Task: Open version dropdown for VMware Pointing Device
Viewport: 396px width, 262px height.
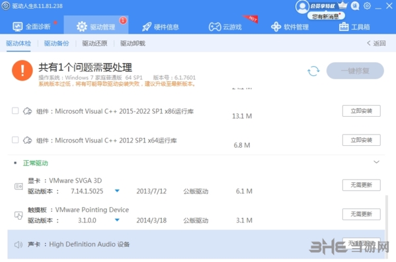Action: click(x=117, y=220)
